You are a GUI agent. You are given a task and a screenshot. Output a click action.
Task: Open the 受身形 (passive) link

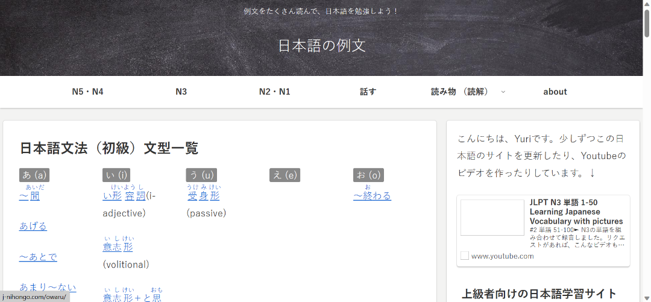(x=204, y=196)
